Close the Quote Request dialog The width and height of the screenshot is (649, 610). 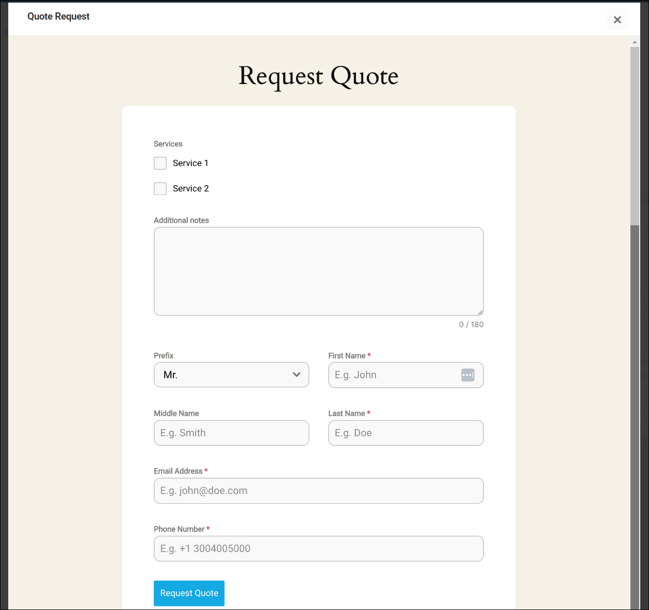point(618,20)
